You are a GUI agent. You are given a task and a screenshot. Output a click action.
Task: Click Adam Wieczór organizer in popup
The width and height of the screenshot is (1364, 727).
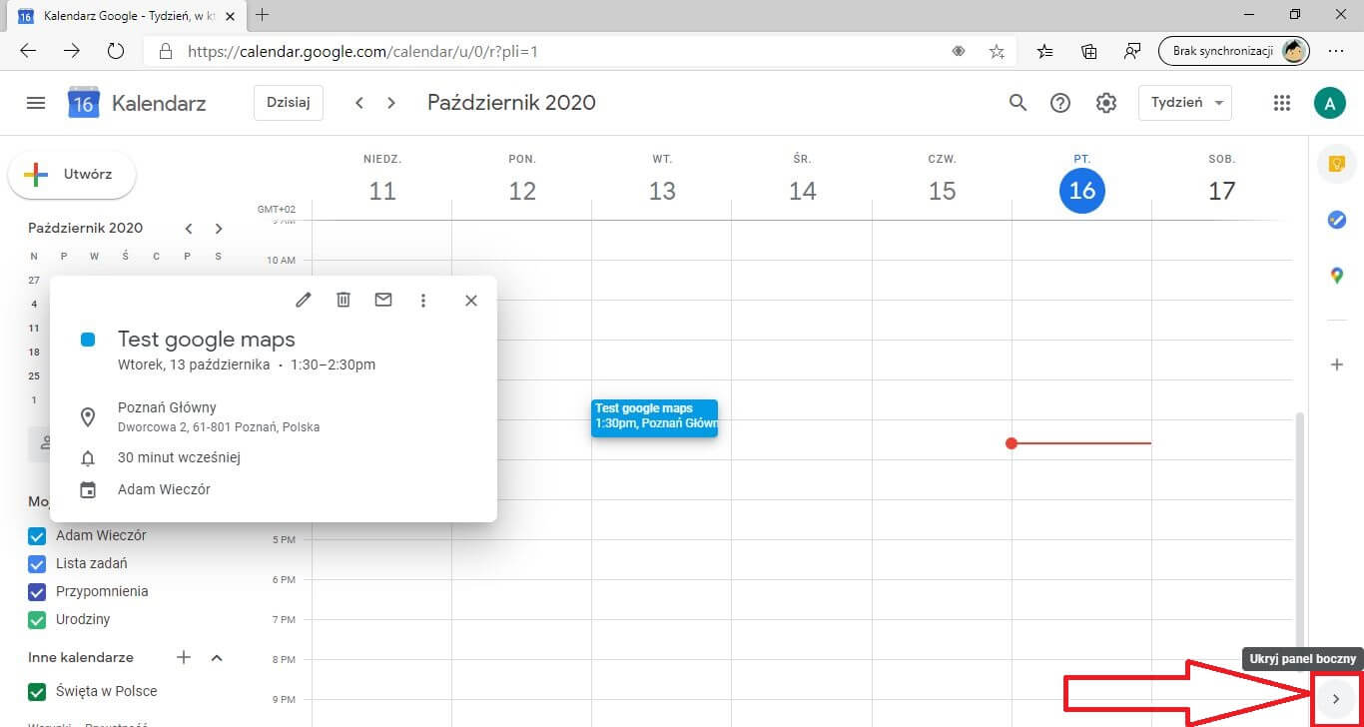click(164, 489)
